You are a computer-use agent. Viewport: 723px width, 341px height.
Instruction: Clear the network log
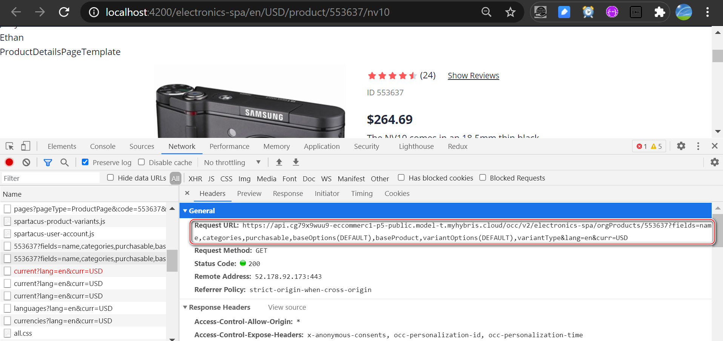point(26,162)
